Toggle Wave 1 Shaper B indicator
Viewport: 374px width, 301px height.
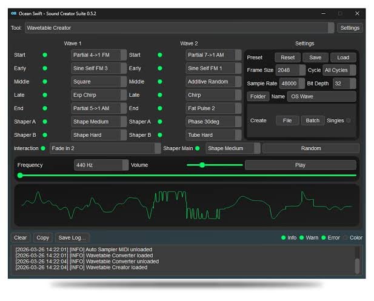click(45, 135)
